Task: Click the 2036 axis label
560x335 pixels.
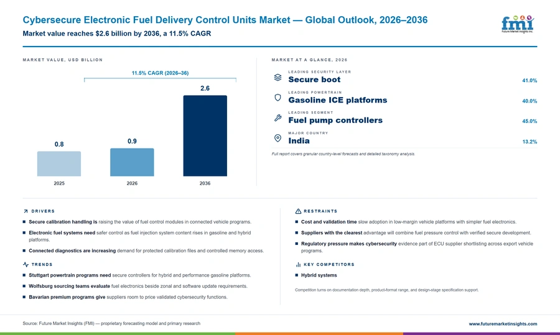Action: coord(205,183)
